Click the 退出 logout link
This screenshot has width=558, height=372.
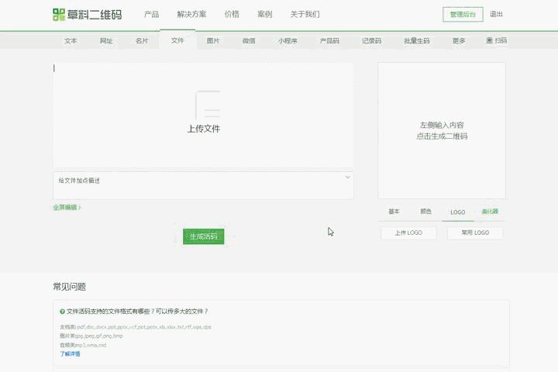[x=496, y=14]
